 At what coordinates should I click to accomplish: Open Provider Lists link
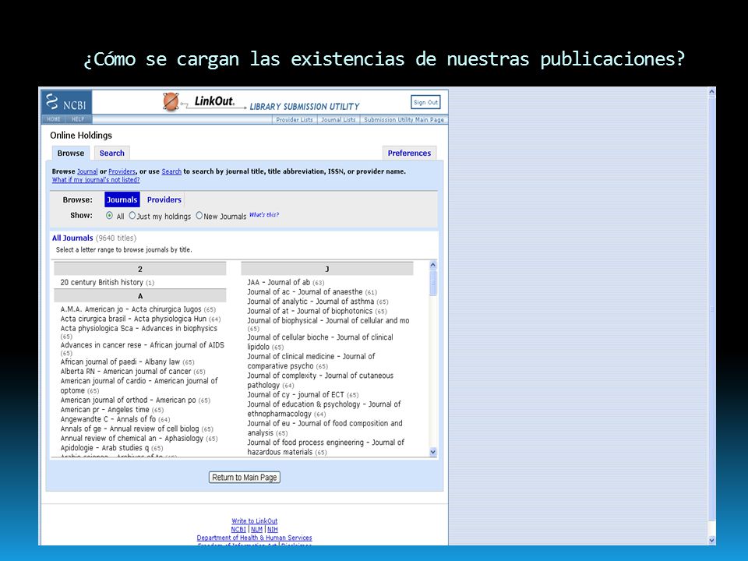click(x=295, y=120)
